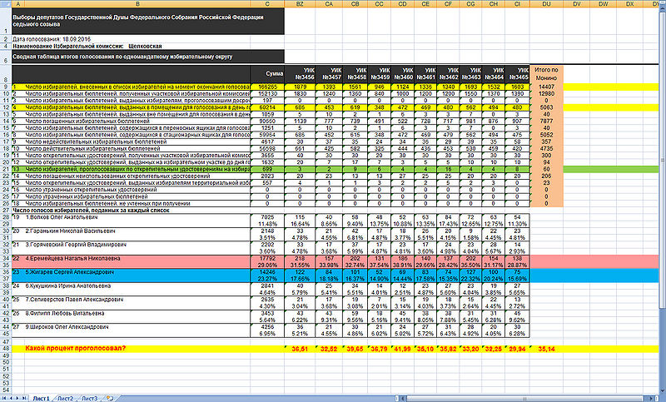Insert a new worksheet via the tab icon
This screenshot has width=666, height=402.
(110, 398)
